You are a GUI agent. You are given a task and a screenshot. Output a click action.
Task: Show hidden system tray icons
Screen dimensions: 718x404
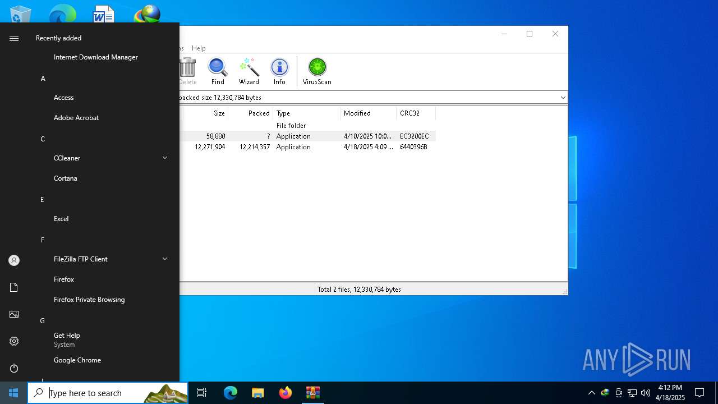click(591, 393)
